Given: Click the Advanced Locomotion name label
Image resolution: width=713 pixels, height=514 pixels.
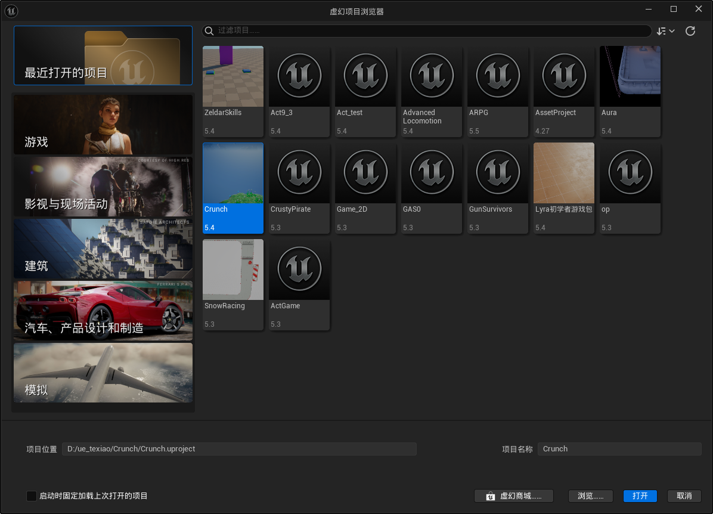Looking at the screenshot, I should 422,116.
